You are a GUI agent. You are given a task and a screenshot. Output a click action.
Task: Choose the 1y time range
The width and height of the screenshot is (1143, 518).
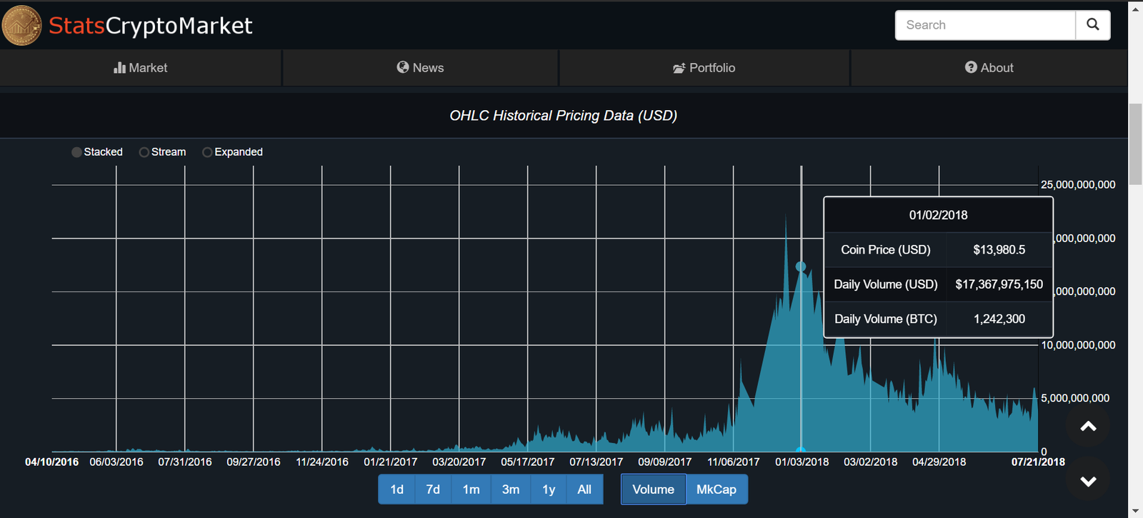(548, 489)
